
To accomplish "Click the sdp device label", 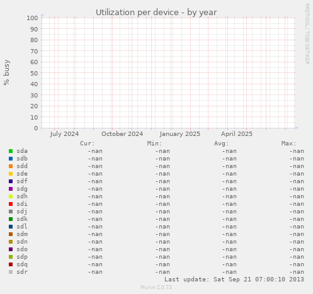I will pyautogui.click(x=22, y=257).
